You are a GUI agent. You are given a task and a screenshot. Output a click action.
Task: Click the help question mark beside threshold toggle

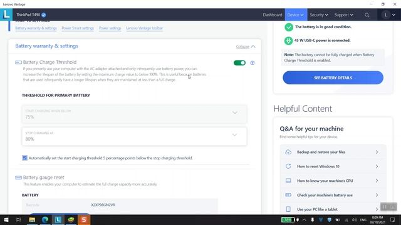point(253,63)
